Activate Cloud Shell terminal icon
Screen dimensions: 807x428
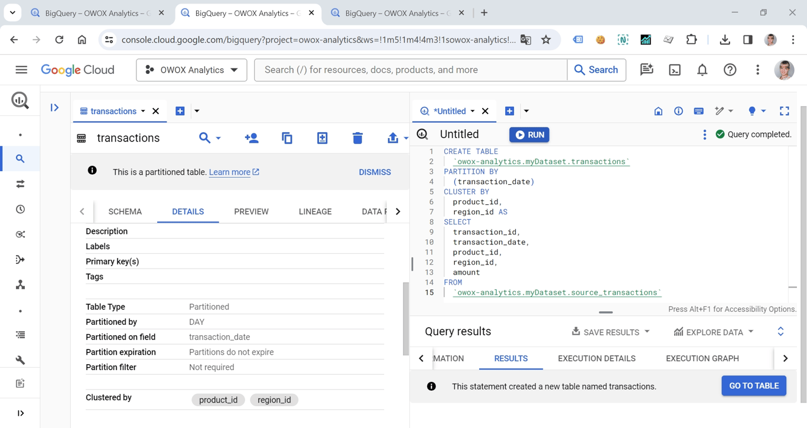675,70
